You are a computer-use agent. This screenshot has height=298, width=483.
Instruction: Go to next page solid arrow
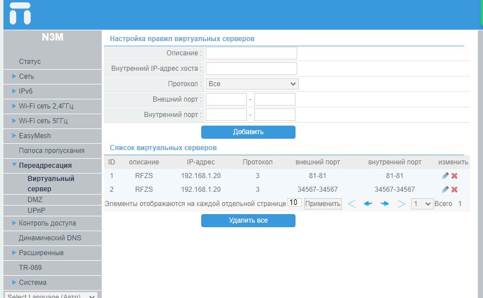pos(385,204)
